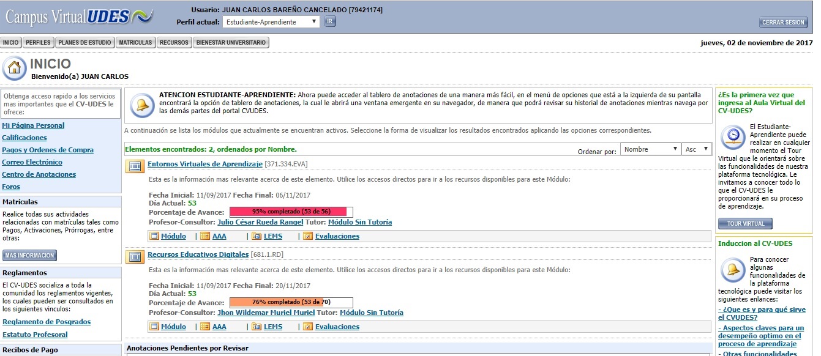Click the IR button next to profile selector
This screenshot has height=356, width=821.
click(x=330, y=22)
